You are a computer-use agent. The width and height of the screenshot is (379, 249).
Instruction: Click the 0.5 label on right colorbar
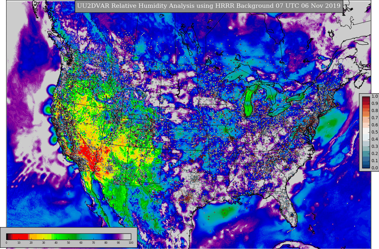(375, 132)
